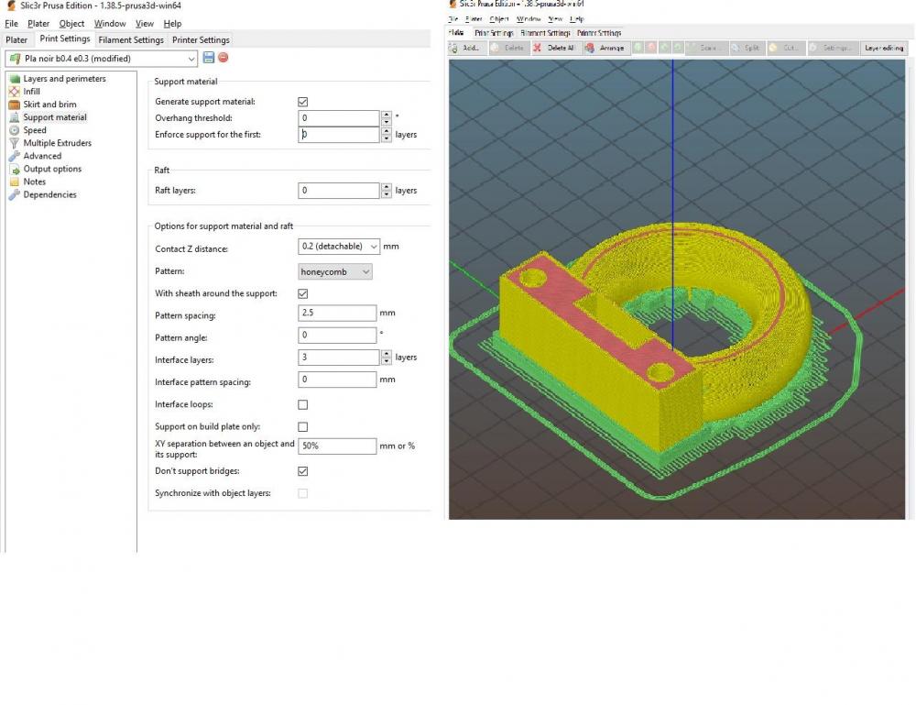Open Output options in sidebar
Viewport: 916px width, 705px height.
pos(52,169)
